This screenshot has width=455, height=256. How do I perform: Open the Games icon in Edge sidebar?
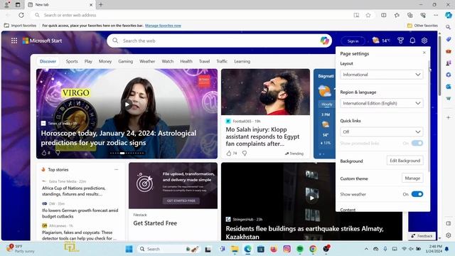coord(449,63)
